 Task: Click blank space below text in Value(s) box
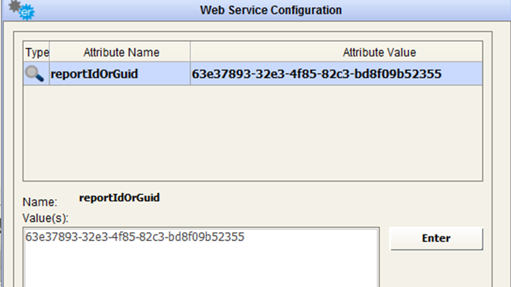199,267
